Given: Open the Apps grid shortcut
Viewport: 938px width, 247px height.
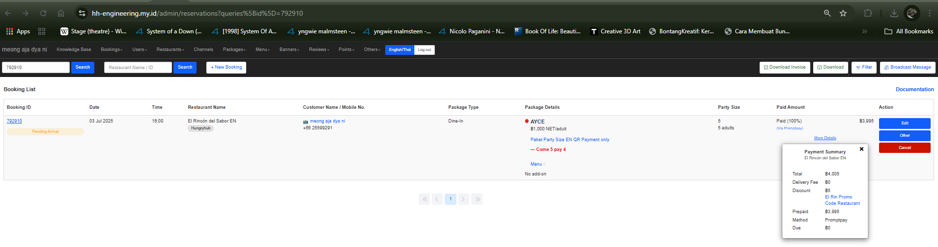Looking at the screenshot, I should click(18, 31).
